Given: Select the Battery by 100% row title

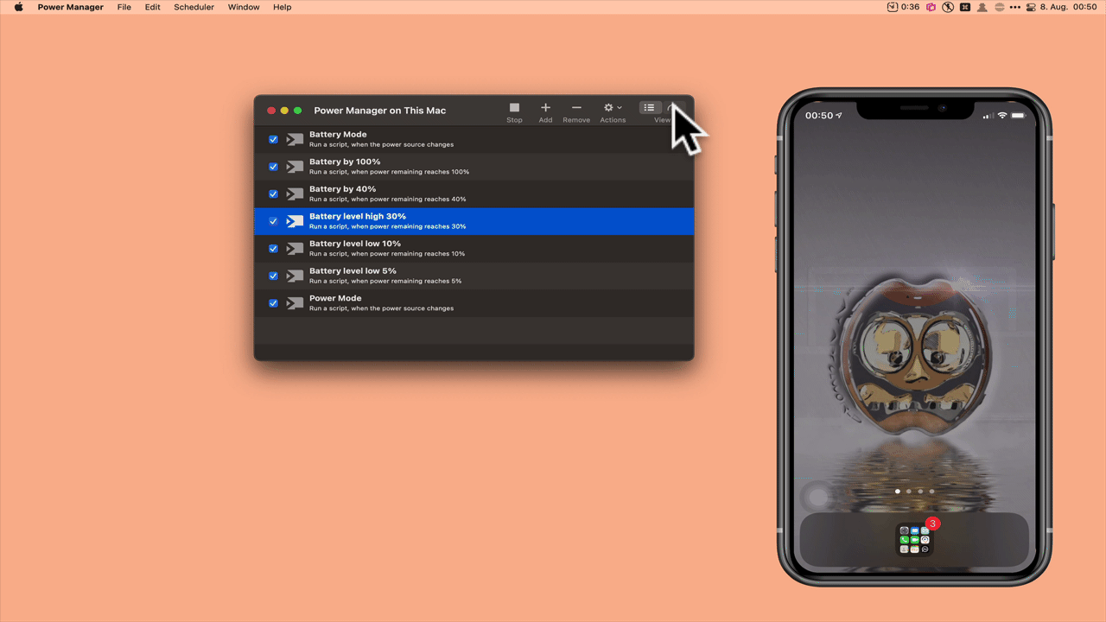Looking at the screenshot, I should pos(345,162).
